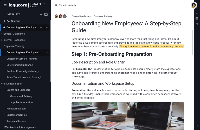Click the search magnifier icon

tap(56, 5)
